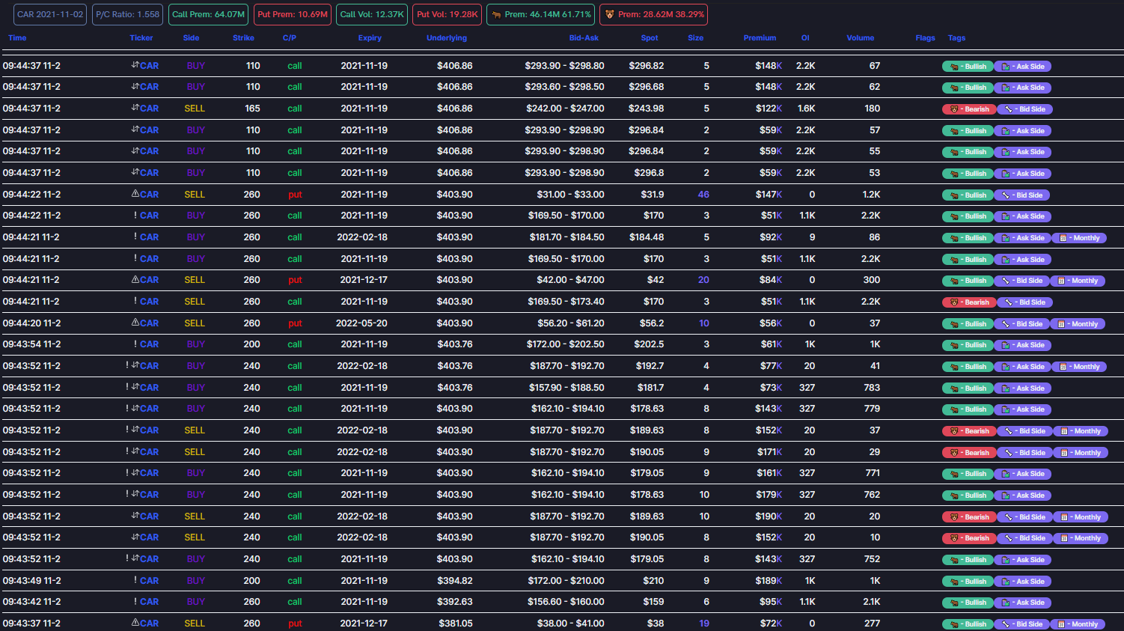Click the "$31.00 - $33.00" bid-ask cell

pyautogui.click(x=570, y=195)
